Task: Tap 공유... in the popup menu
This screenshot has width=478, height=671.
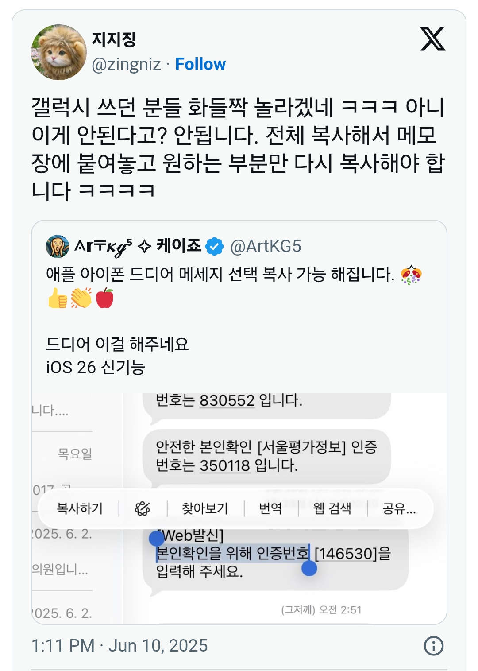Action: (399, 508)
